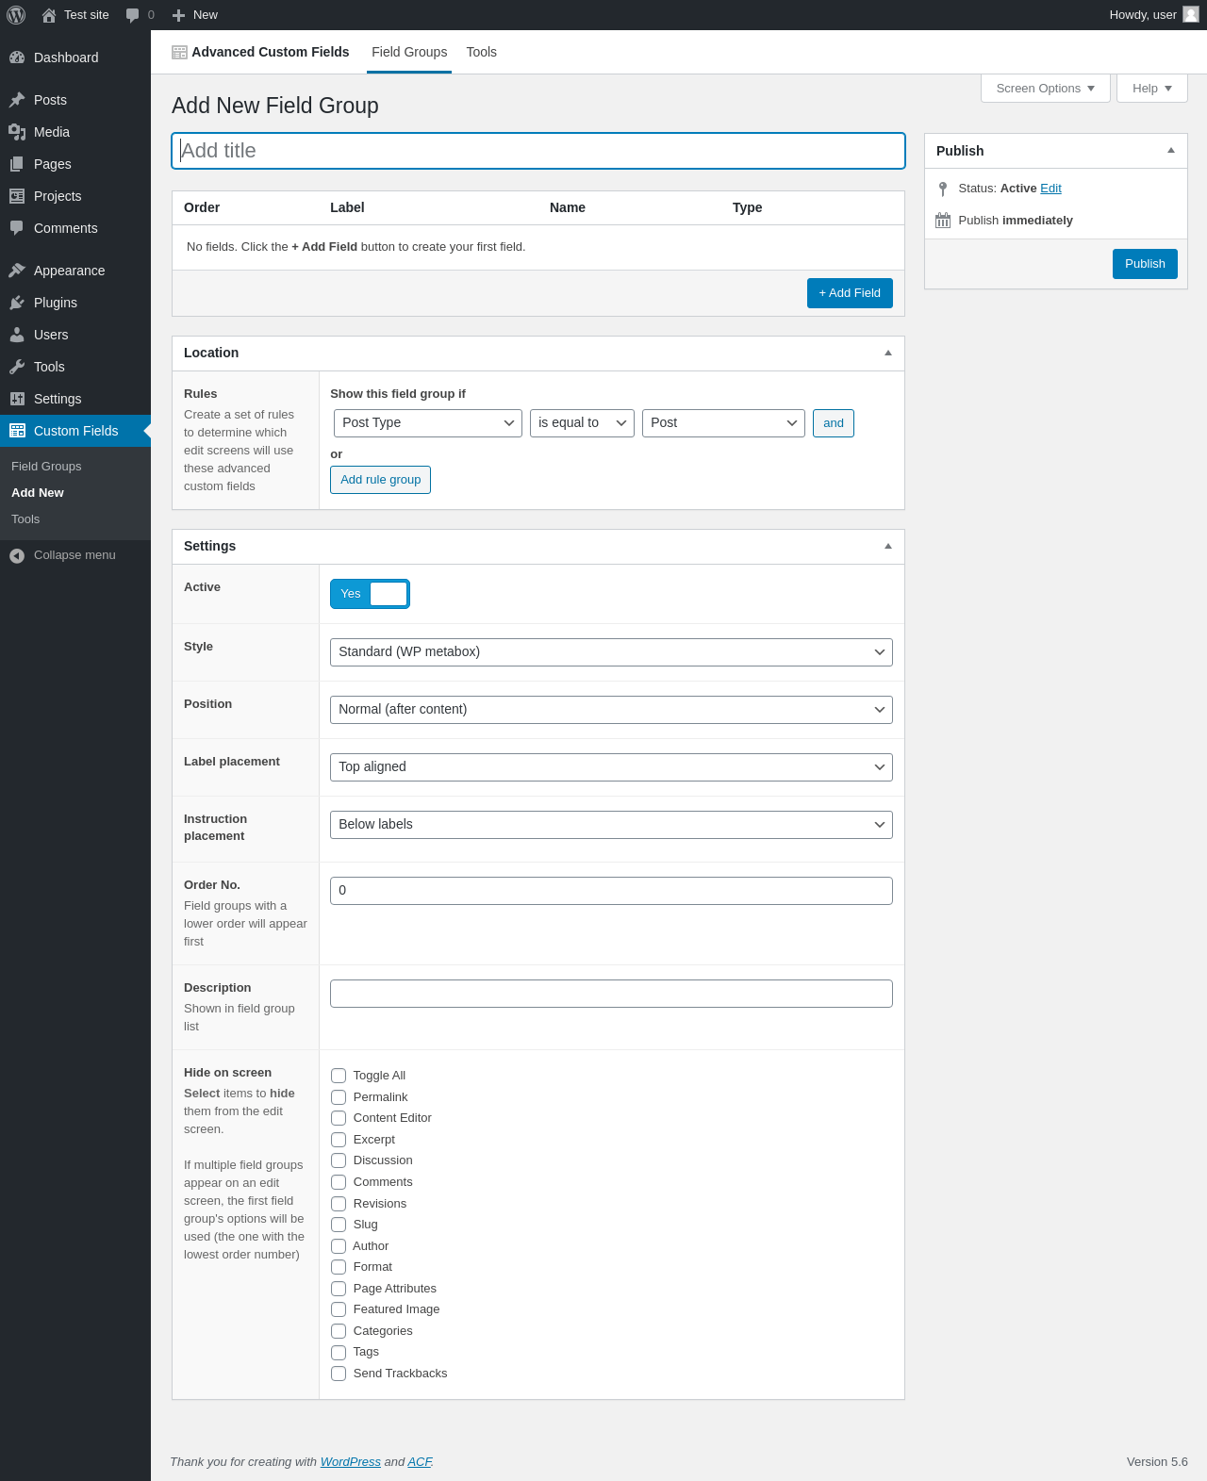Click the Posts pin icon
The width and height of the screenshot is (1207, 1481).
(x=17, y=100)
